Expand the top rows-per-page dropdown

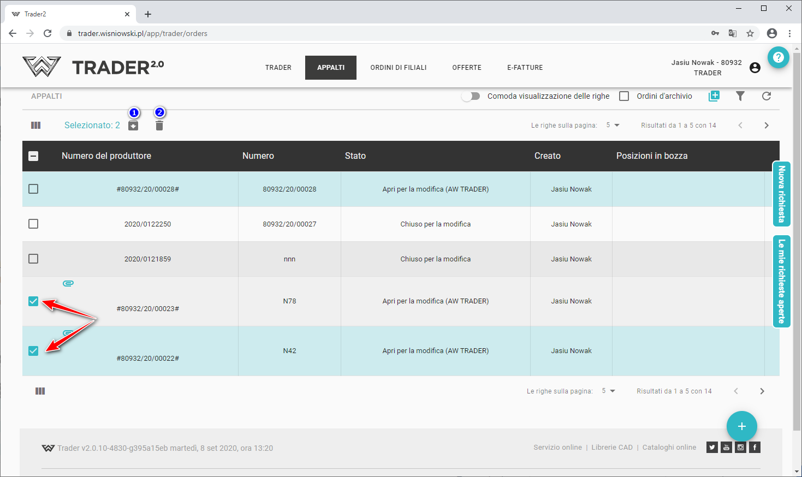click(x=613, y=126)
